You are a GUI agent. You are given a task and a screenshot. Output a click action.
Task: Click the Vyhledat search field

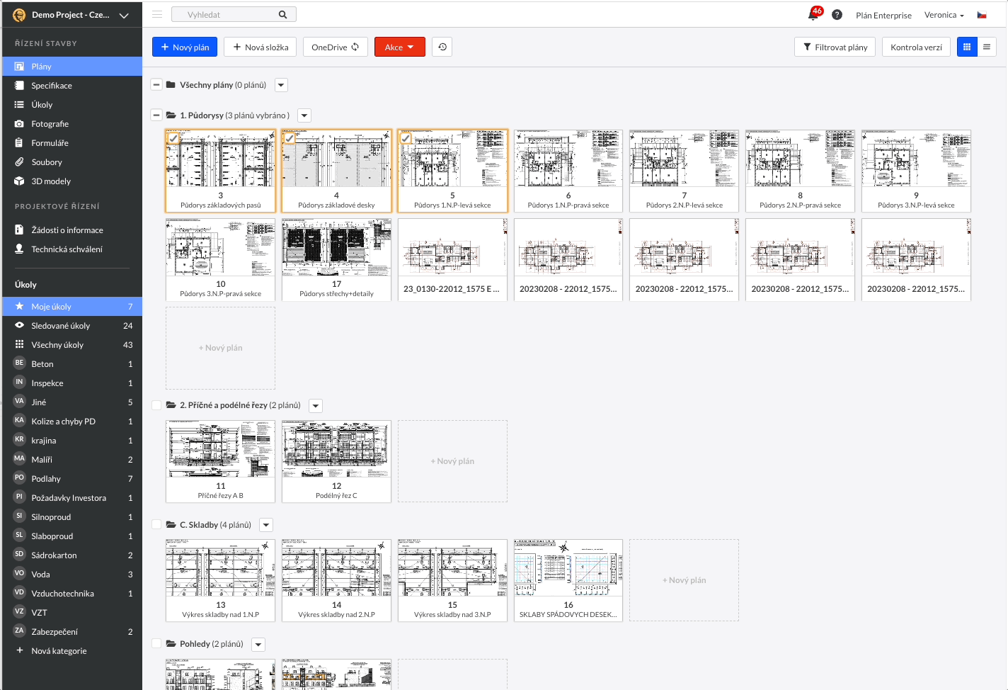pyautogui.click(x=234, y=14)
